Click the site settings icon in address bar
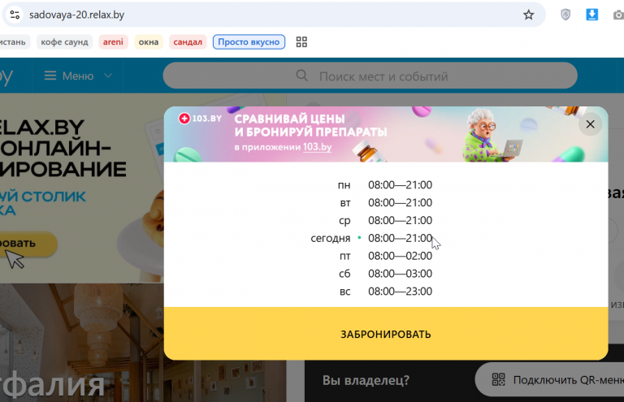Image resolution: width=624 pixels, height=402 pixels. [15, 15]
